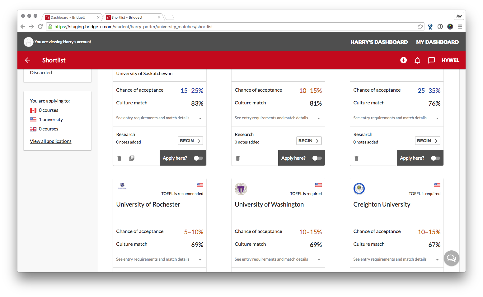The height and width of the screenshot is (297, 483).
Task: Expand entry requirements on 76% culture match card
Action: [396, 118]
